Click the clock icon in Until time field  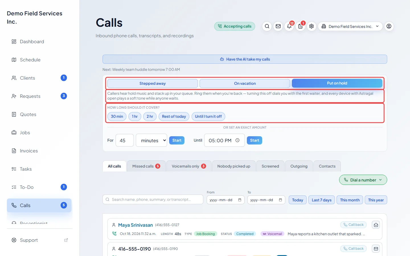[x=237, y=140]
